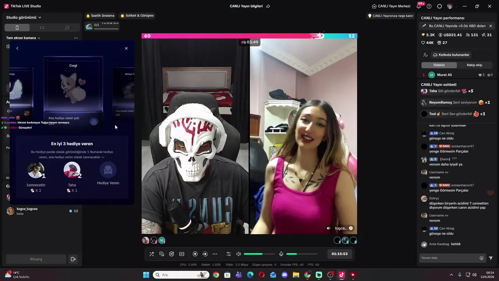
Task: Open the help question mark icon
Action: (429, 6)
